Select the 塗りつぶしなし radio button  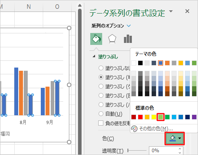click(101, 68)
